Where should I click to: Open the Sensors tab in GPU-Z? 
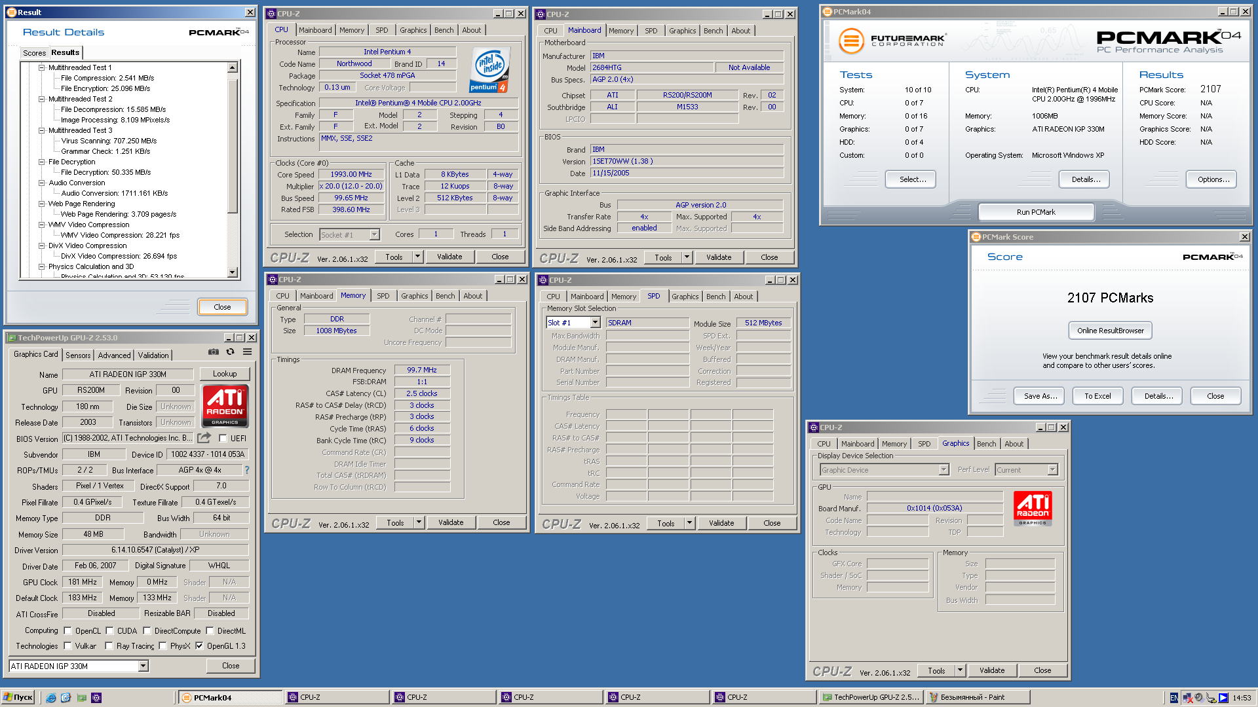78,355
